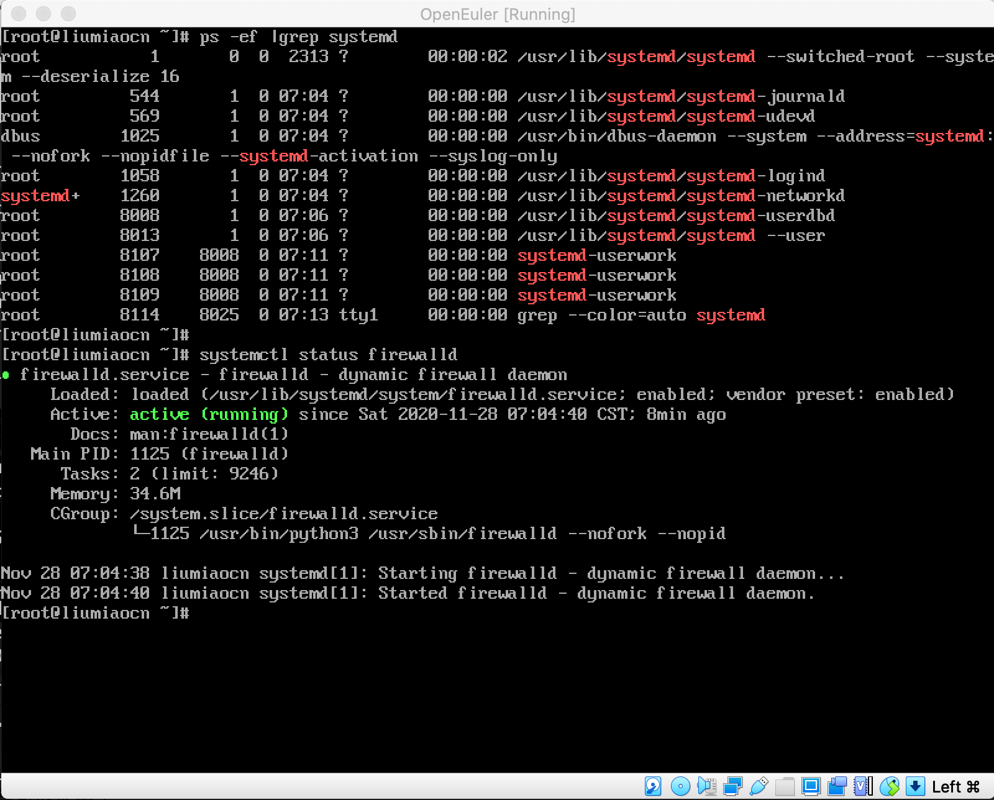Minimize the OpenEuler VM window

(44, 13)
